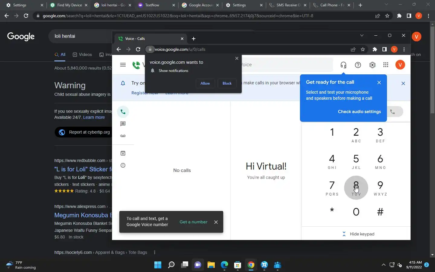Dismiss the 'Get a Google Voice number' snackbar
435x272 pixels.
point(216,222)
